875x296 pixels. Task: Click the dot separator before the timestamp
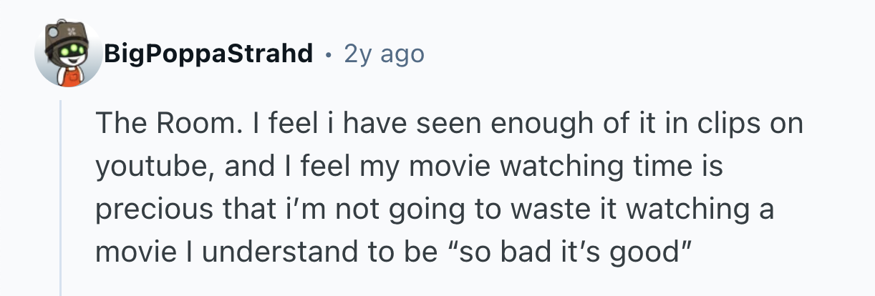click(x=328, y=54)
